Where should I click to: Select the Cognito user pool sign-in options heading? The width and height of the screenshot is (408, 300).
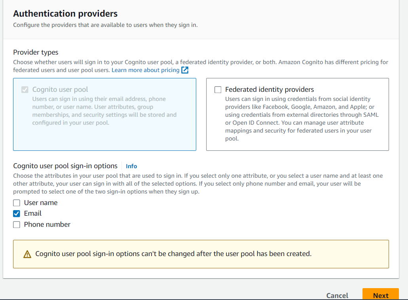click(x=65, y=166)
